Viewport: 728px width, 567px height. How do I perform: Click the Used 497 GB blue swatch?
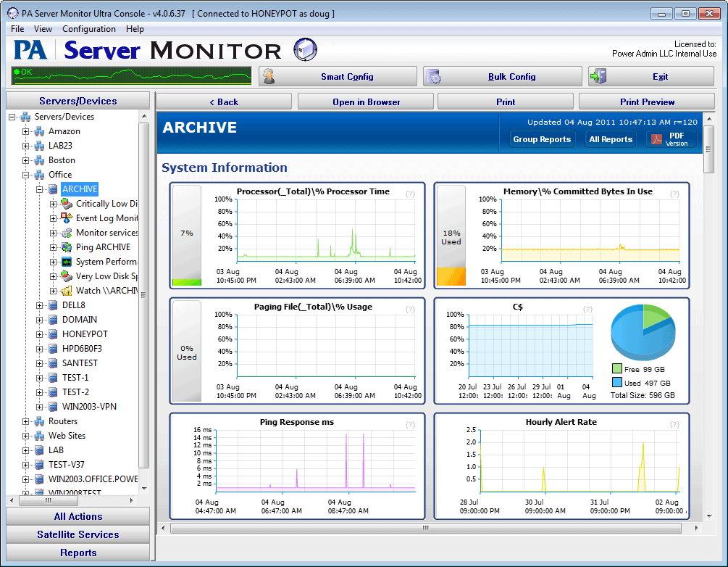(617, 383)
